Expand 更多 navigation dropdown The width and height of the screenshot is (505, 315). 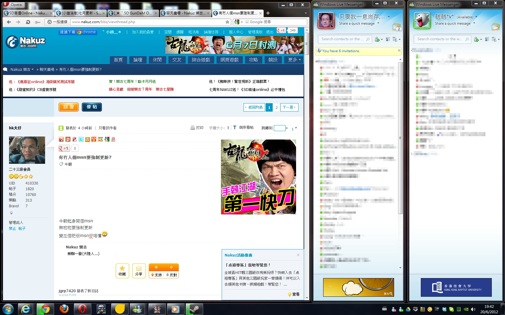294,60
